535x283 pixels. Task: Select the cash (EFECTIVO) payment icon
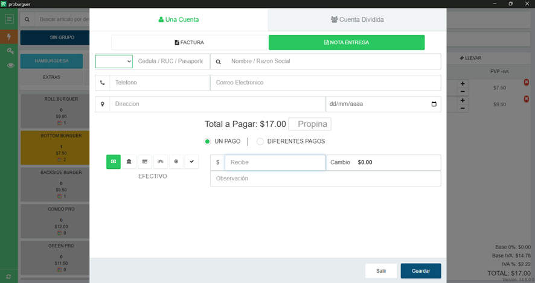(x=114, y=162)
